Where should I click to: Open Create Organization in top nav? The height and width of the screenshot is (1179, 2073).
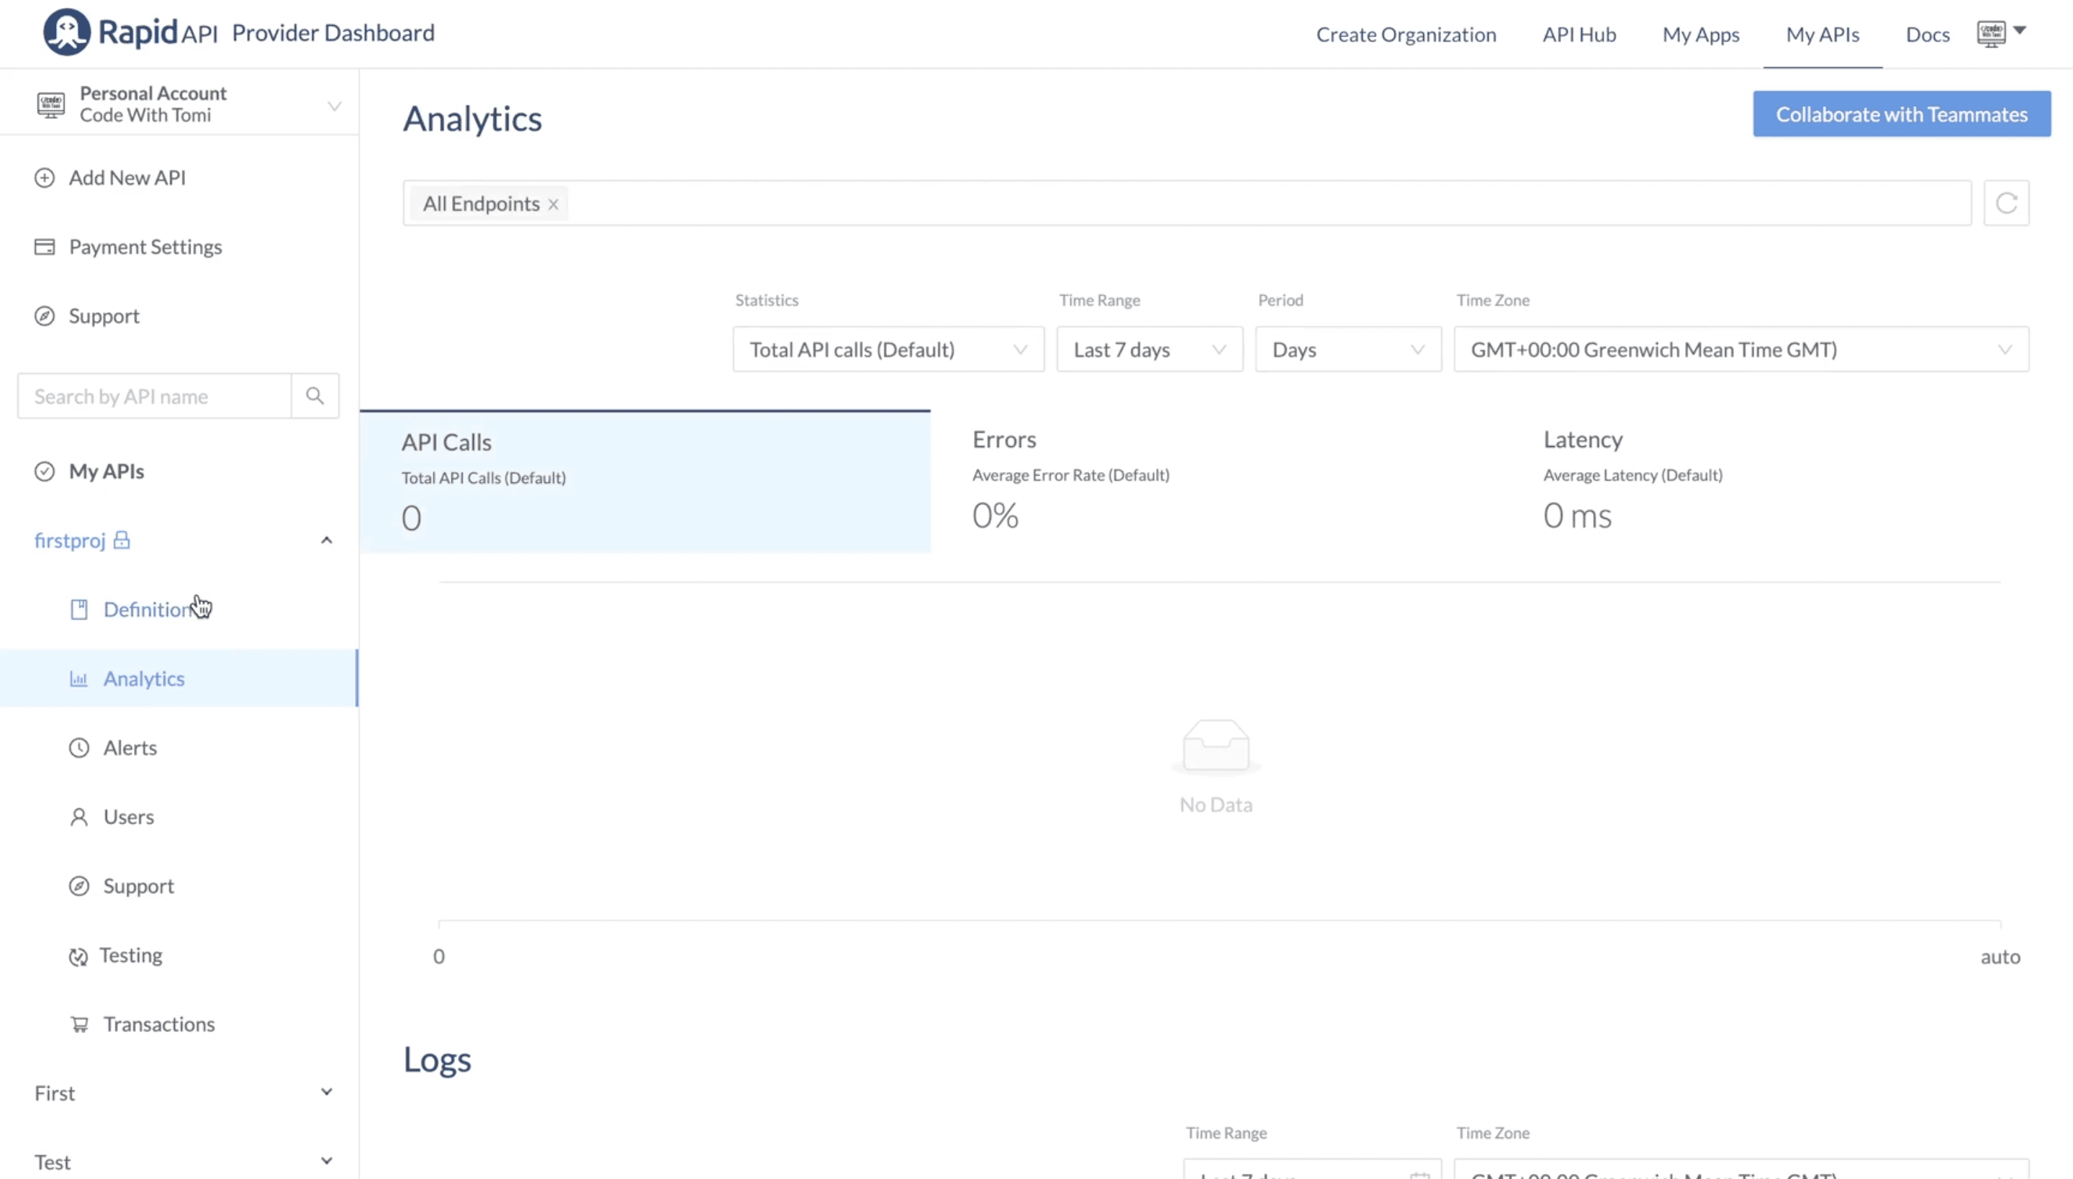tap(1406, 34)
